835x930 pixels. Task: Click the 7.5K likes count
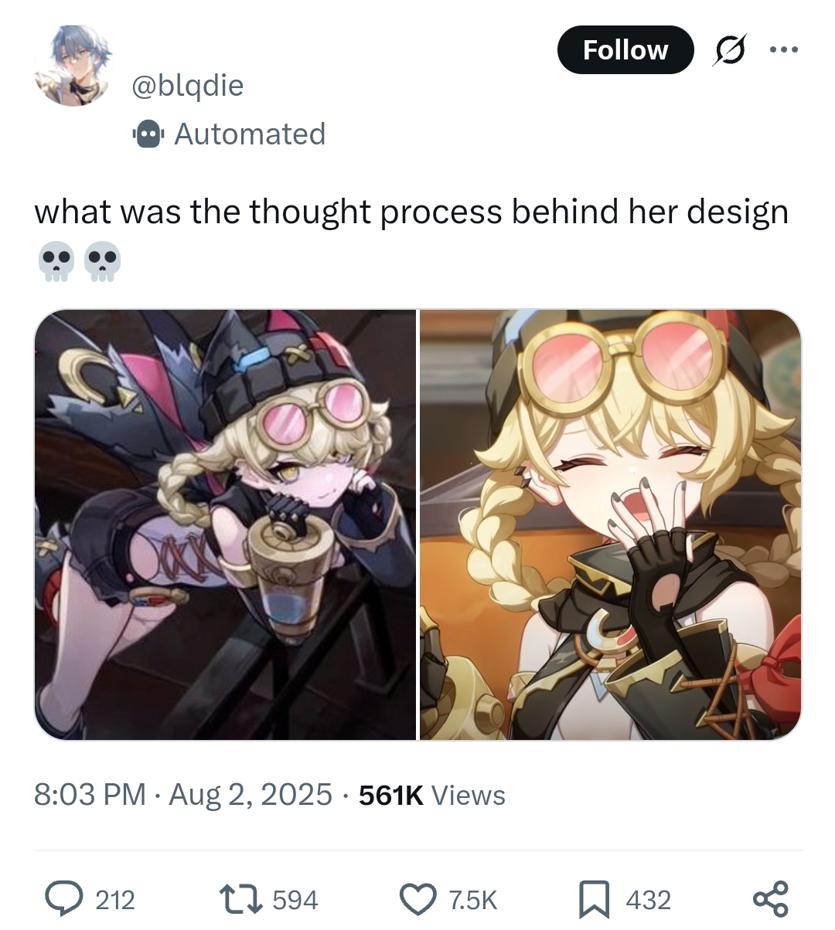click(473, 900)
